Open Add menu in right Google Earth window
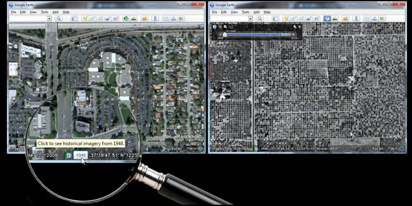Screen dimensions: 412x206 257,12
